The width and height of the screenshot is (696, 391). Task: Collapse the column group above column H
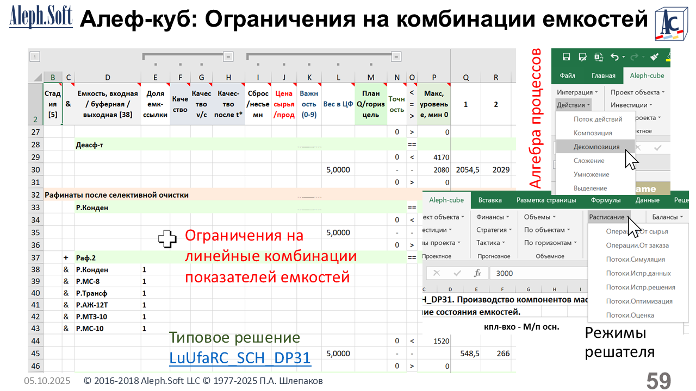[228, 56]
